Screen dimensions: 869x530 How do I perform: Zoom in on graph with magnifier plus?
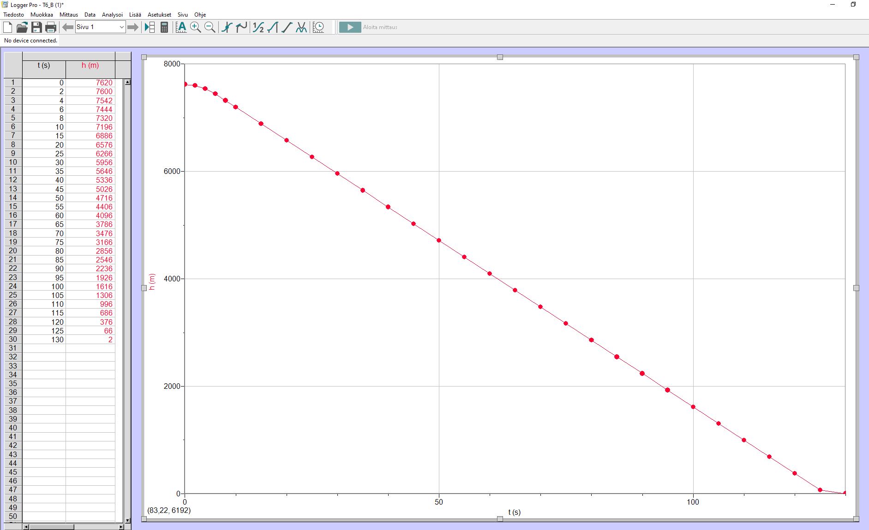point(195,27)
